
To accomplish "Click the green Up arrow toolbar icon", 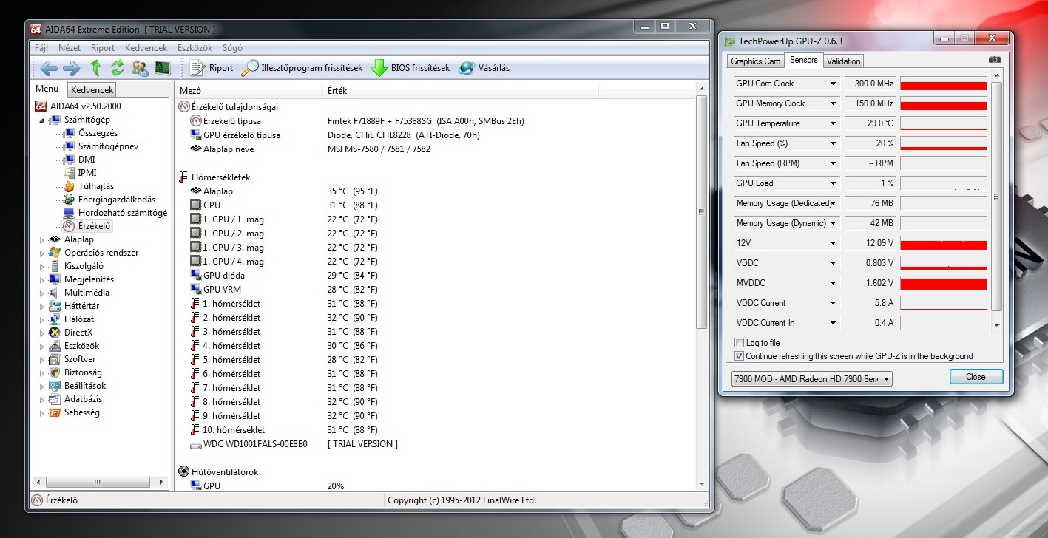I will (95, 68).
